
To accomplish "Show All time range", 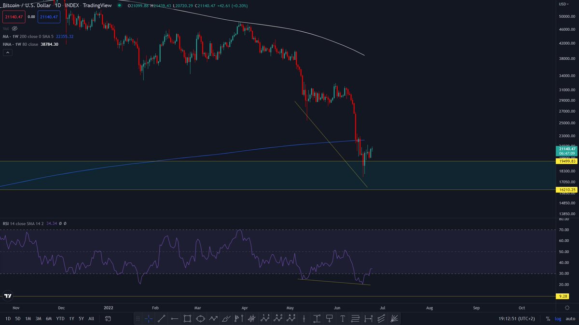I will click(91, 318).
